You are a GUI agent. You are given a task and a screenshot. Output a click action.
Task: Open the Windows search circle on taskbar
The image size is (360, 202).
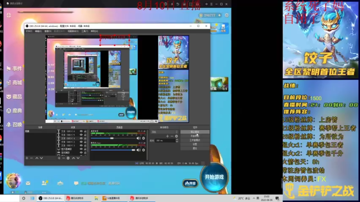(x=24, y=198)
